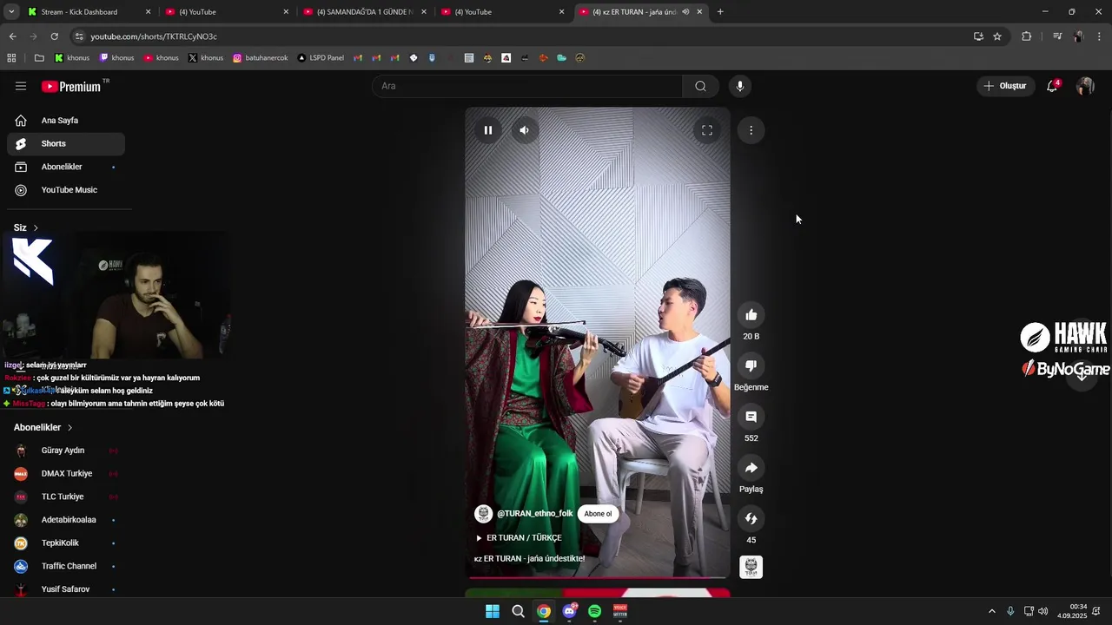The height and width of the screenshot is (625, 1112).
Task: Open TepkiKolik subscription channel
Action: pyautogui.click(x=66, y=543)
